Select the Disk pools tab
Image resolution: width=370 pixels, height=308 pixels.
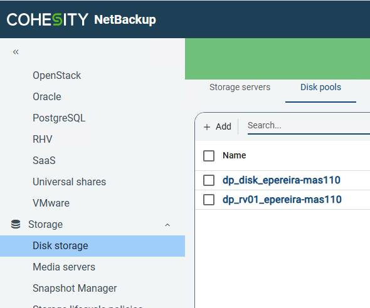(320, 88)
